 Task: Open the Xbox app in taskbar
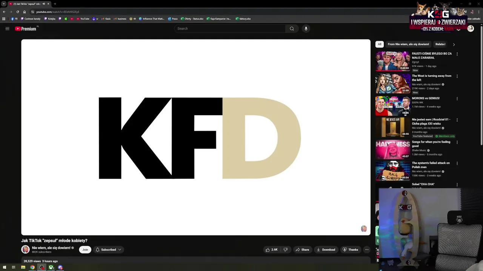[51, 267]
